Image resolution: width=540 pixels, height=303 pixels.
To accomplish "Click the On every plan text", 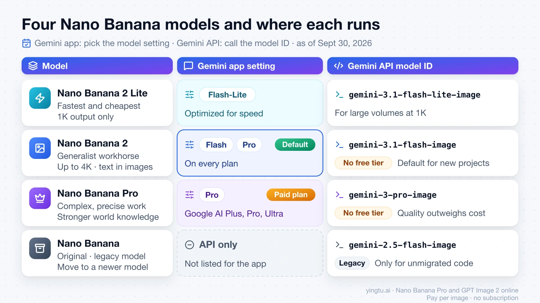I will pos(211,164).
